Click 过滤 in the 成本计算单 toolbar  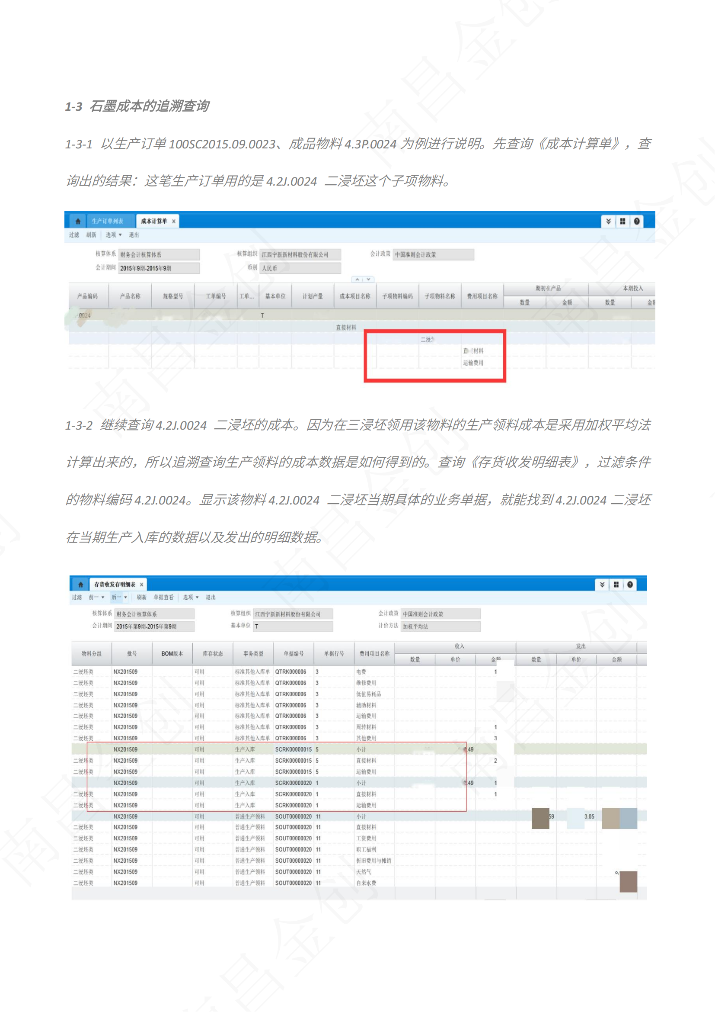click(x=74, y=235)
